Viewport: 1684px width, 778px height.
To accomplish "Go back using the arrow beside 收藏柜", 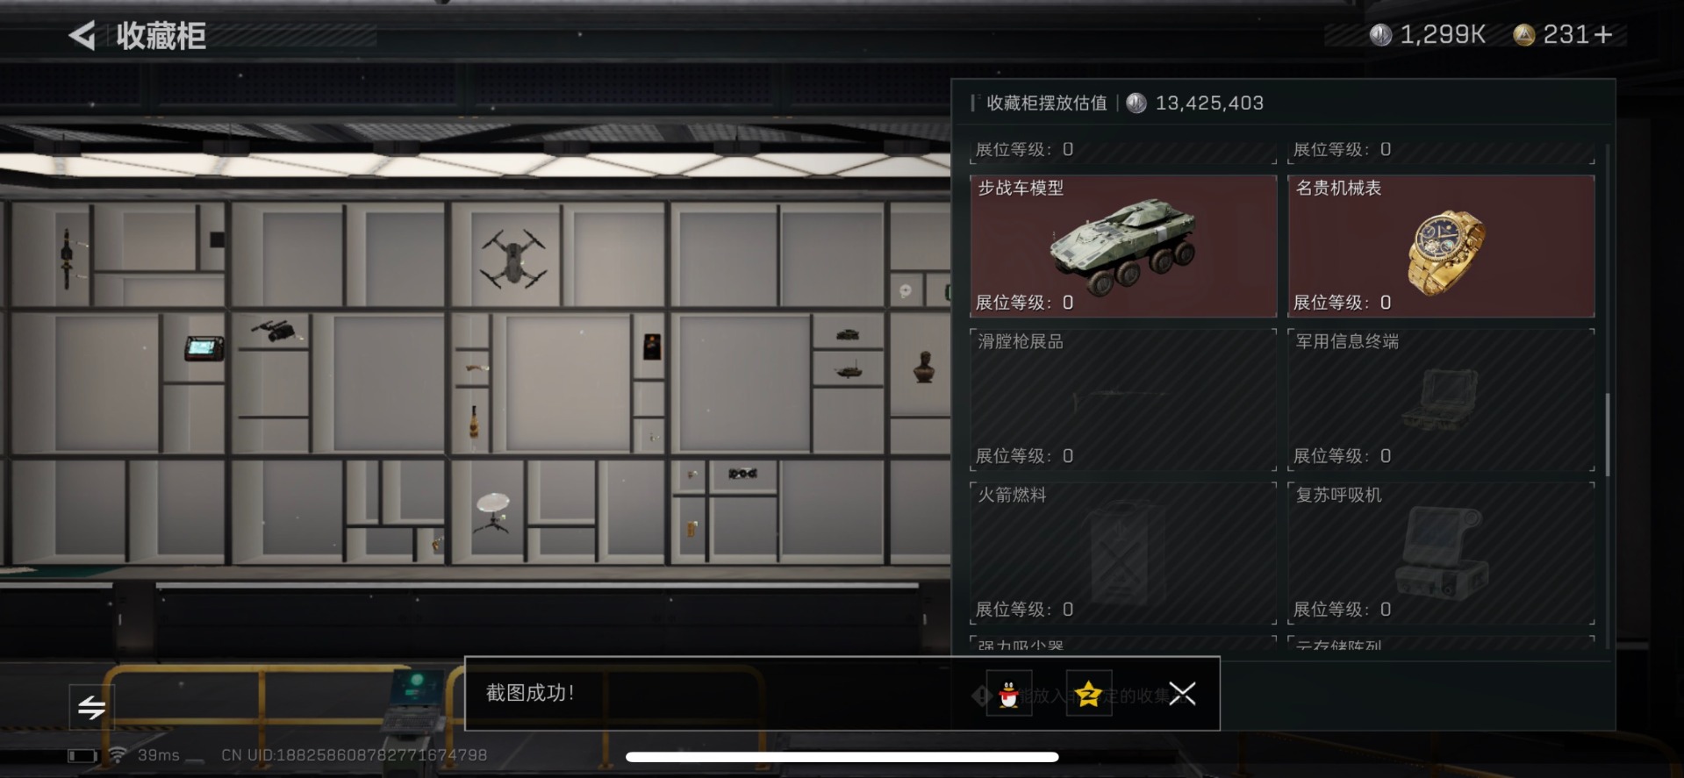I will [82, 36].
